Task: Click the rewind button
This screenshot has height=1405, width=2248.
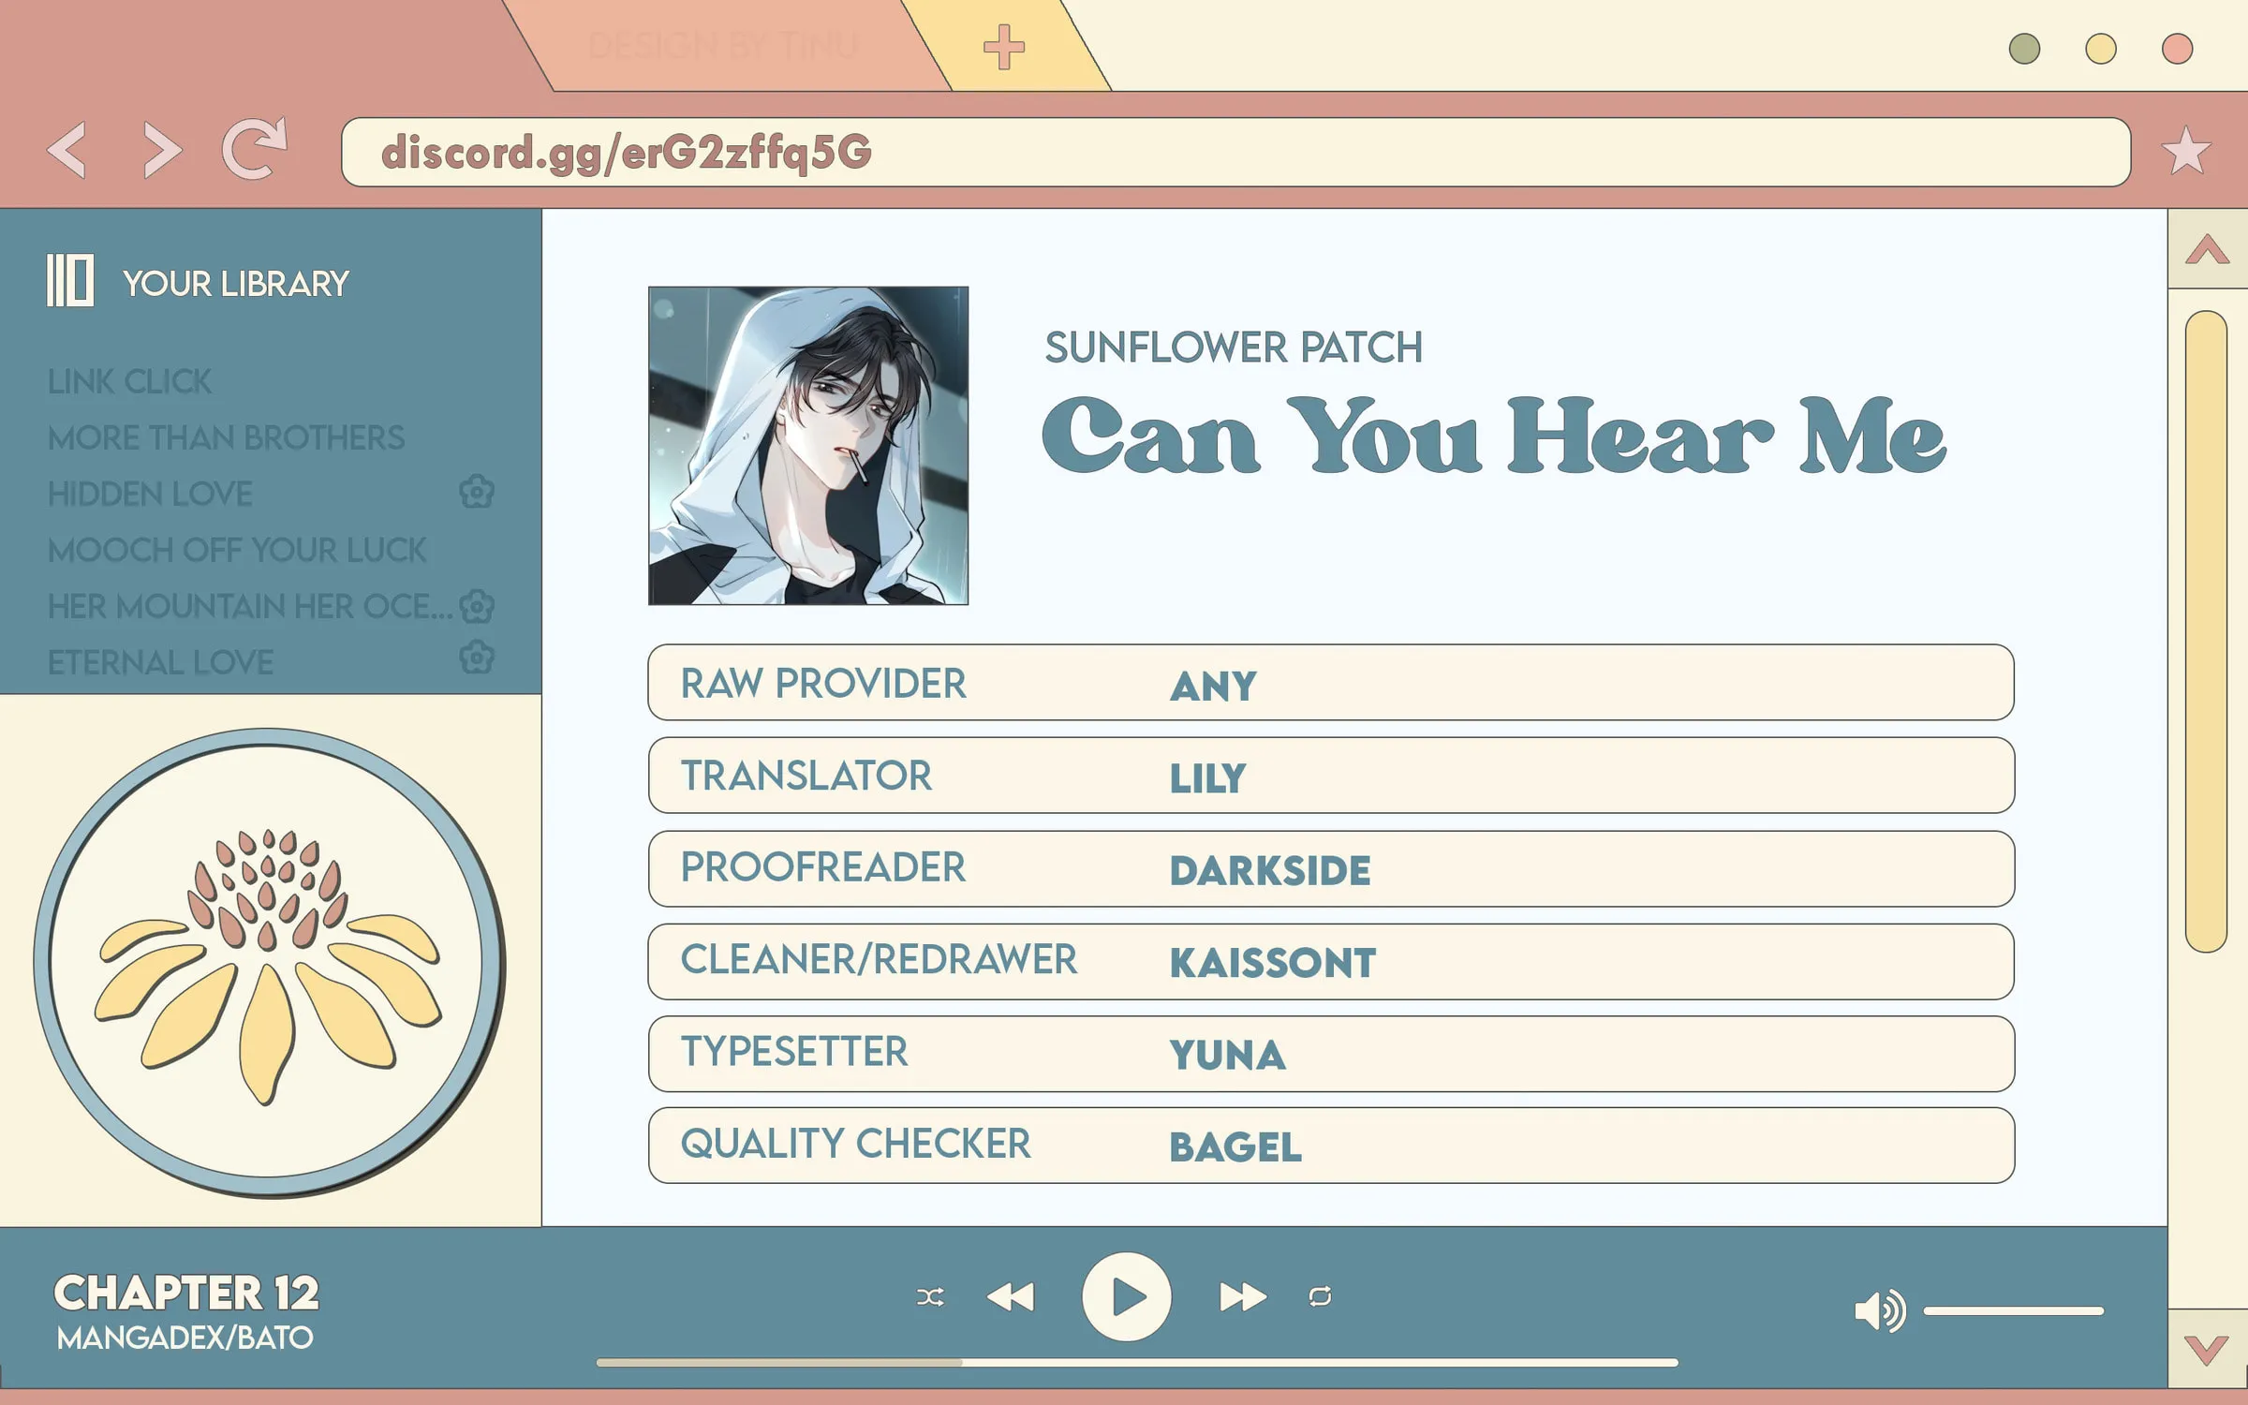Action: 1011,1296
